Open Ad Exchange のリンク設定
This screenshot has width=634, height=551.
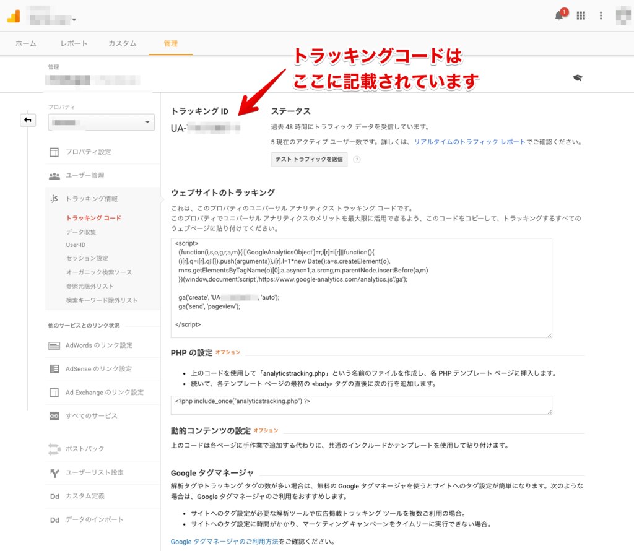(104, 393)
